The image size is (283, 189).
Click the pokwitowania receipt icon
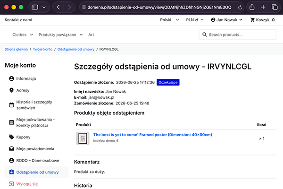[11, 122]
